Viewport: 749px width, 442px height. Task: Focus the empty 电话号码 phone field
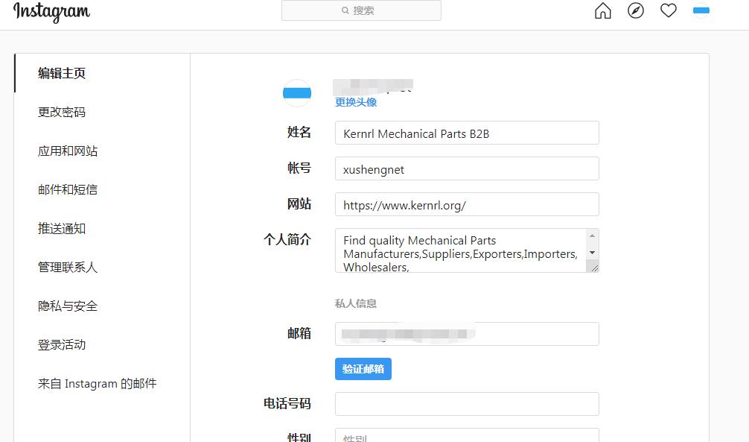(467, 403)
